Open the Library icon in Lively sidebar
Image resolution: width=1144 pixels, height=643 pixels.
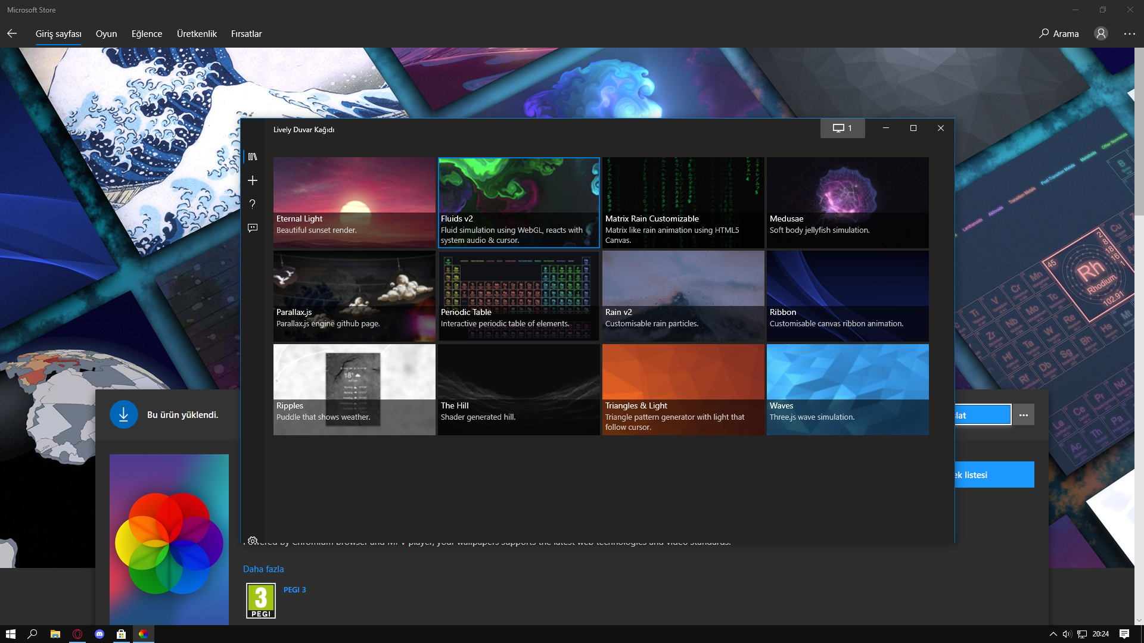253,157
